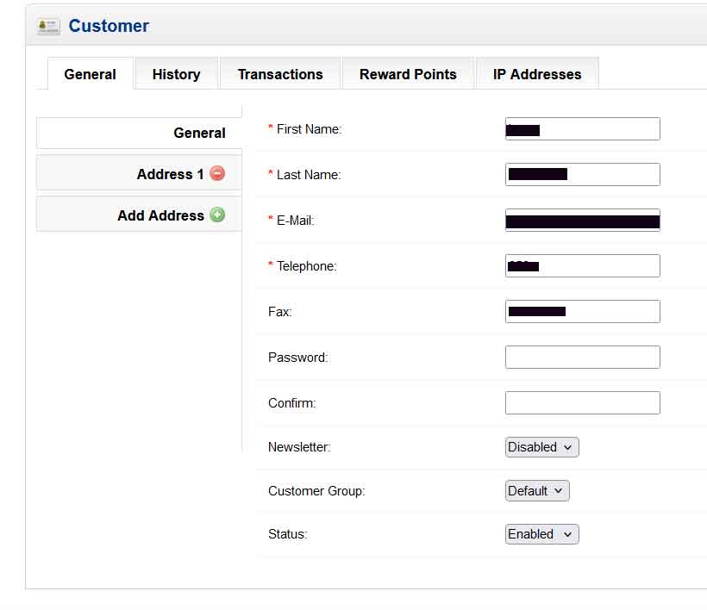The height and width of the screenshot is (610, 707).
Task: Click the Customer card icon in header
Action: [48, 27]
